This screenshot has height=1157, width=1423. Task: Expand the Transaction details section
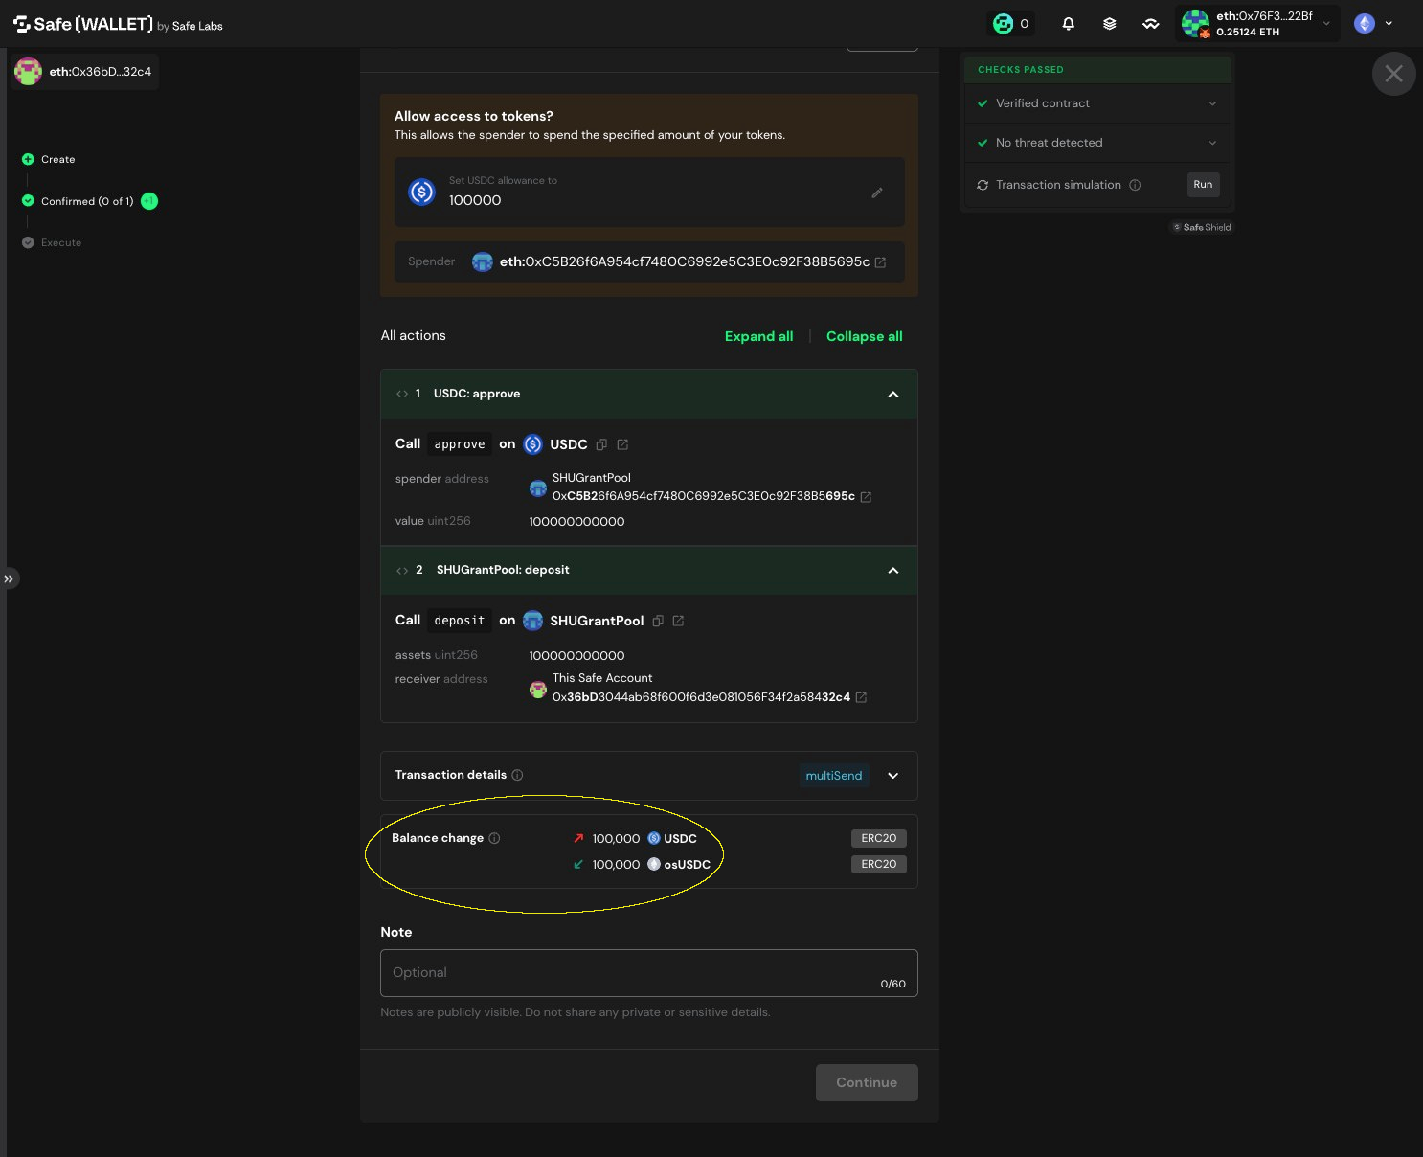click(x=893, y=776)
